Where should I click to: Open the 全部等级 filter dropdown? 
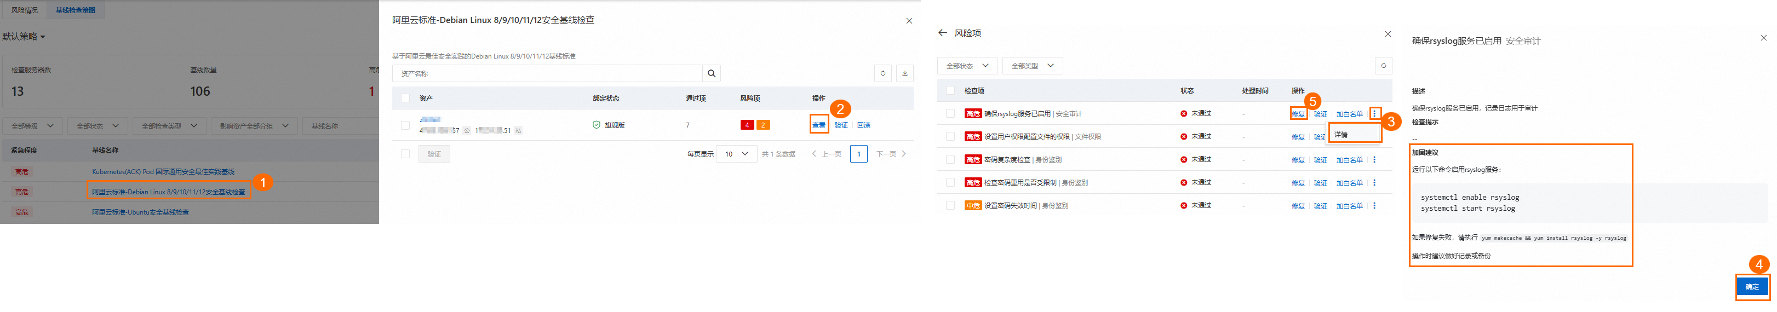[x=32, y=126]
